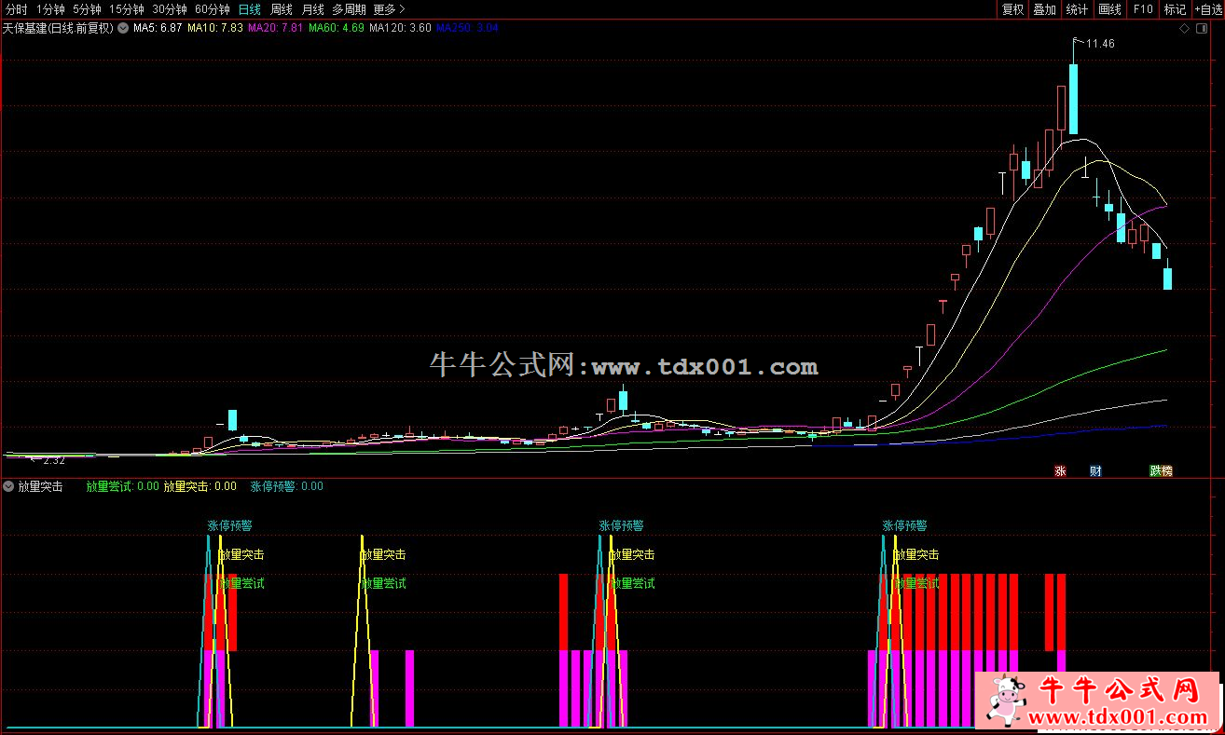Image resolution: width=1225 pixels, height=735 pixels.
Task: Switch to the 日线 daily chart
Action: pos(250,9)
